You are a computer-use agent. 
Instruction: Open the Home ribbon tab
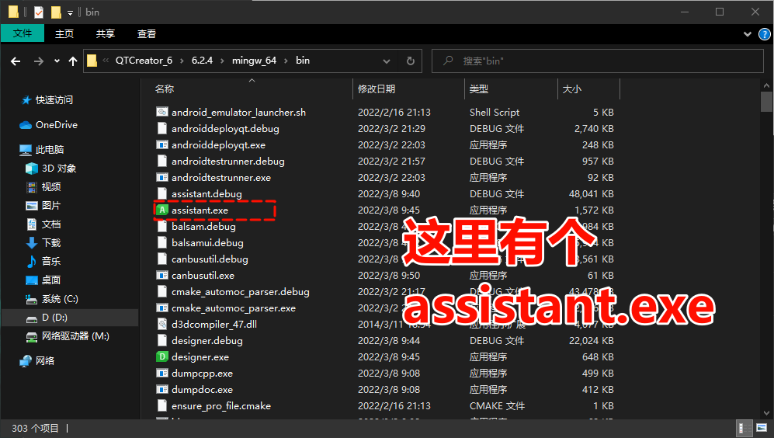pyautogui.click(x=64, y=33)
